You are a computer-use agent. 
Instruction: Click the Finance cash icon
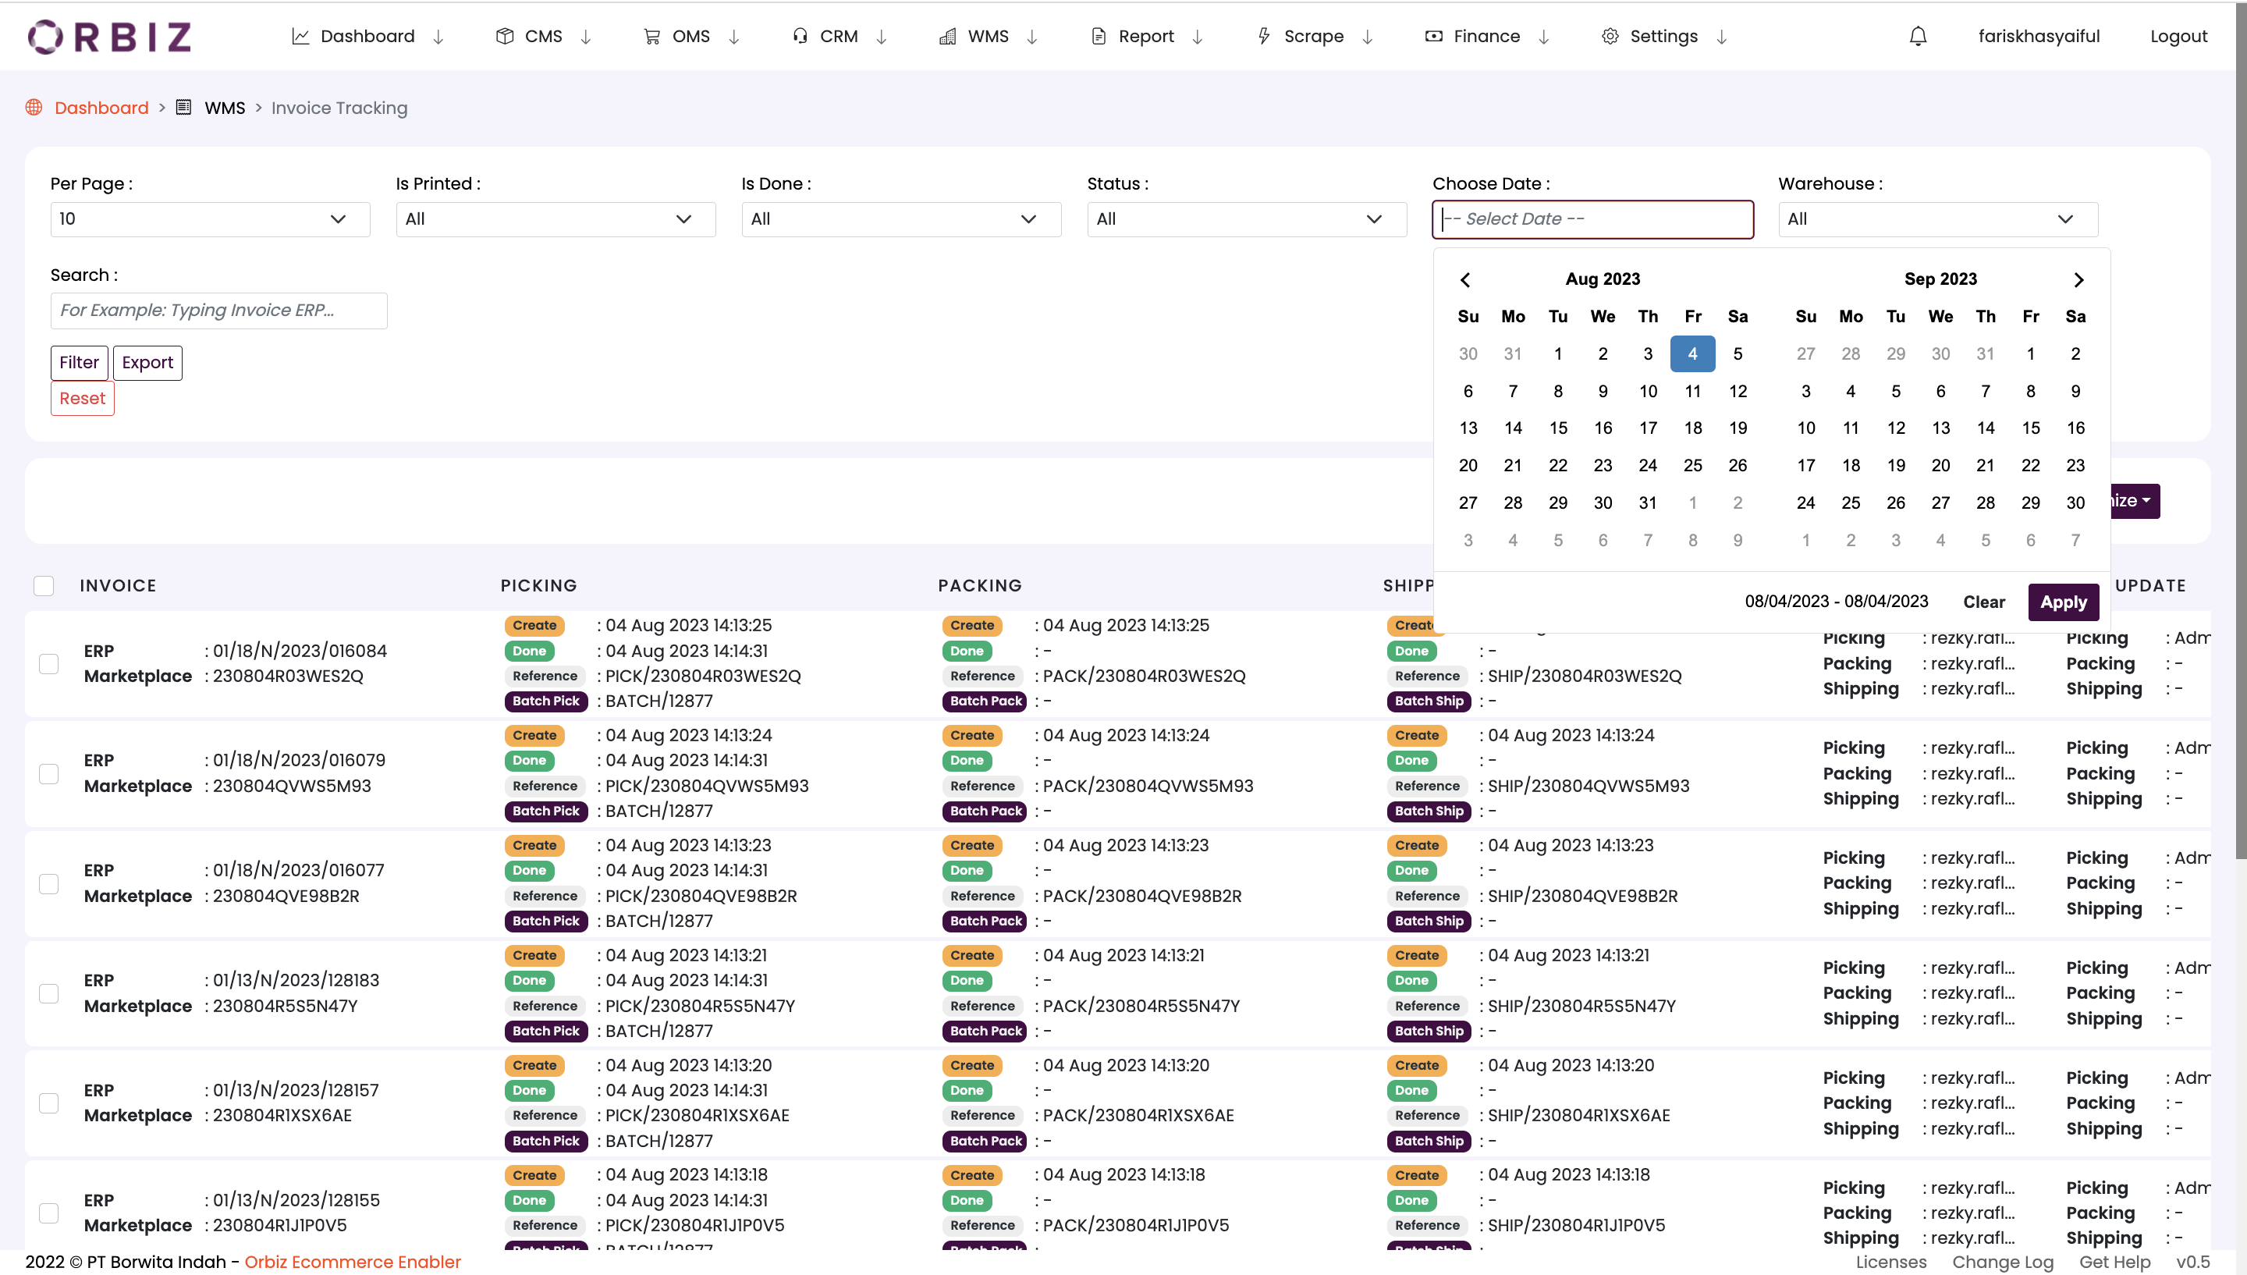click(x=1433, y=37)
